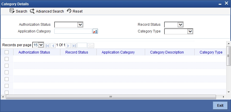Go to last page of records
This screenshot has width=231, height=112.
[x=74, y=46]
